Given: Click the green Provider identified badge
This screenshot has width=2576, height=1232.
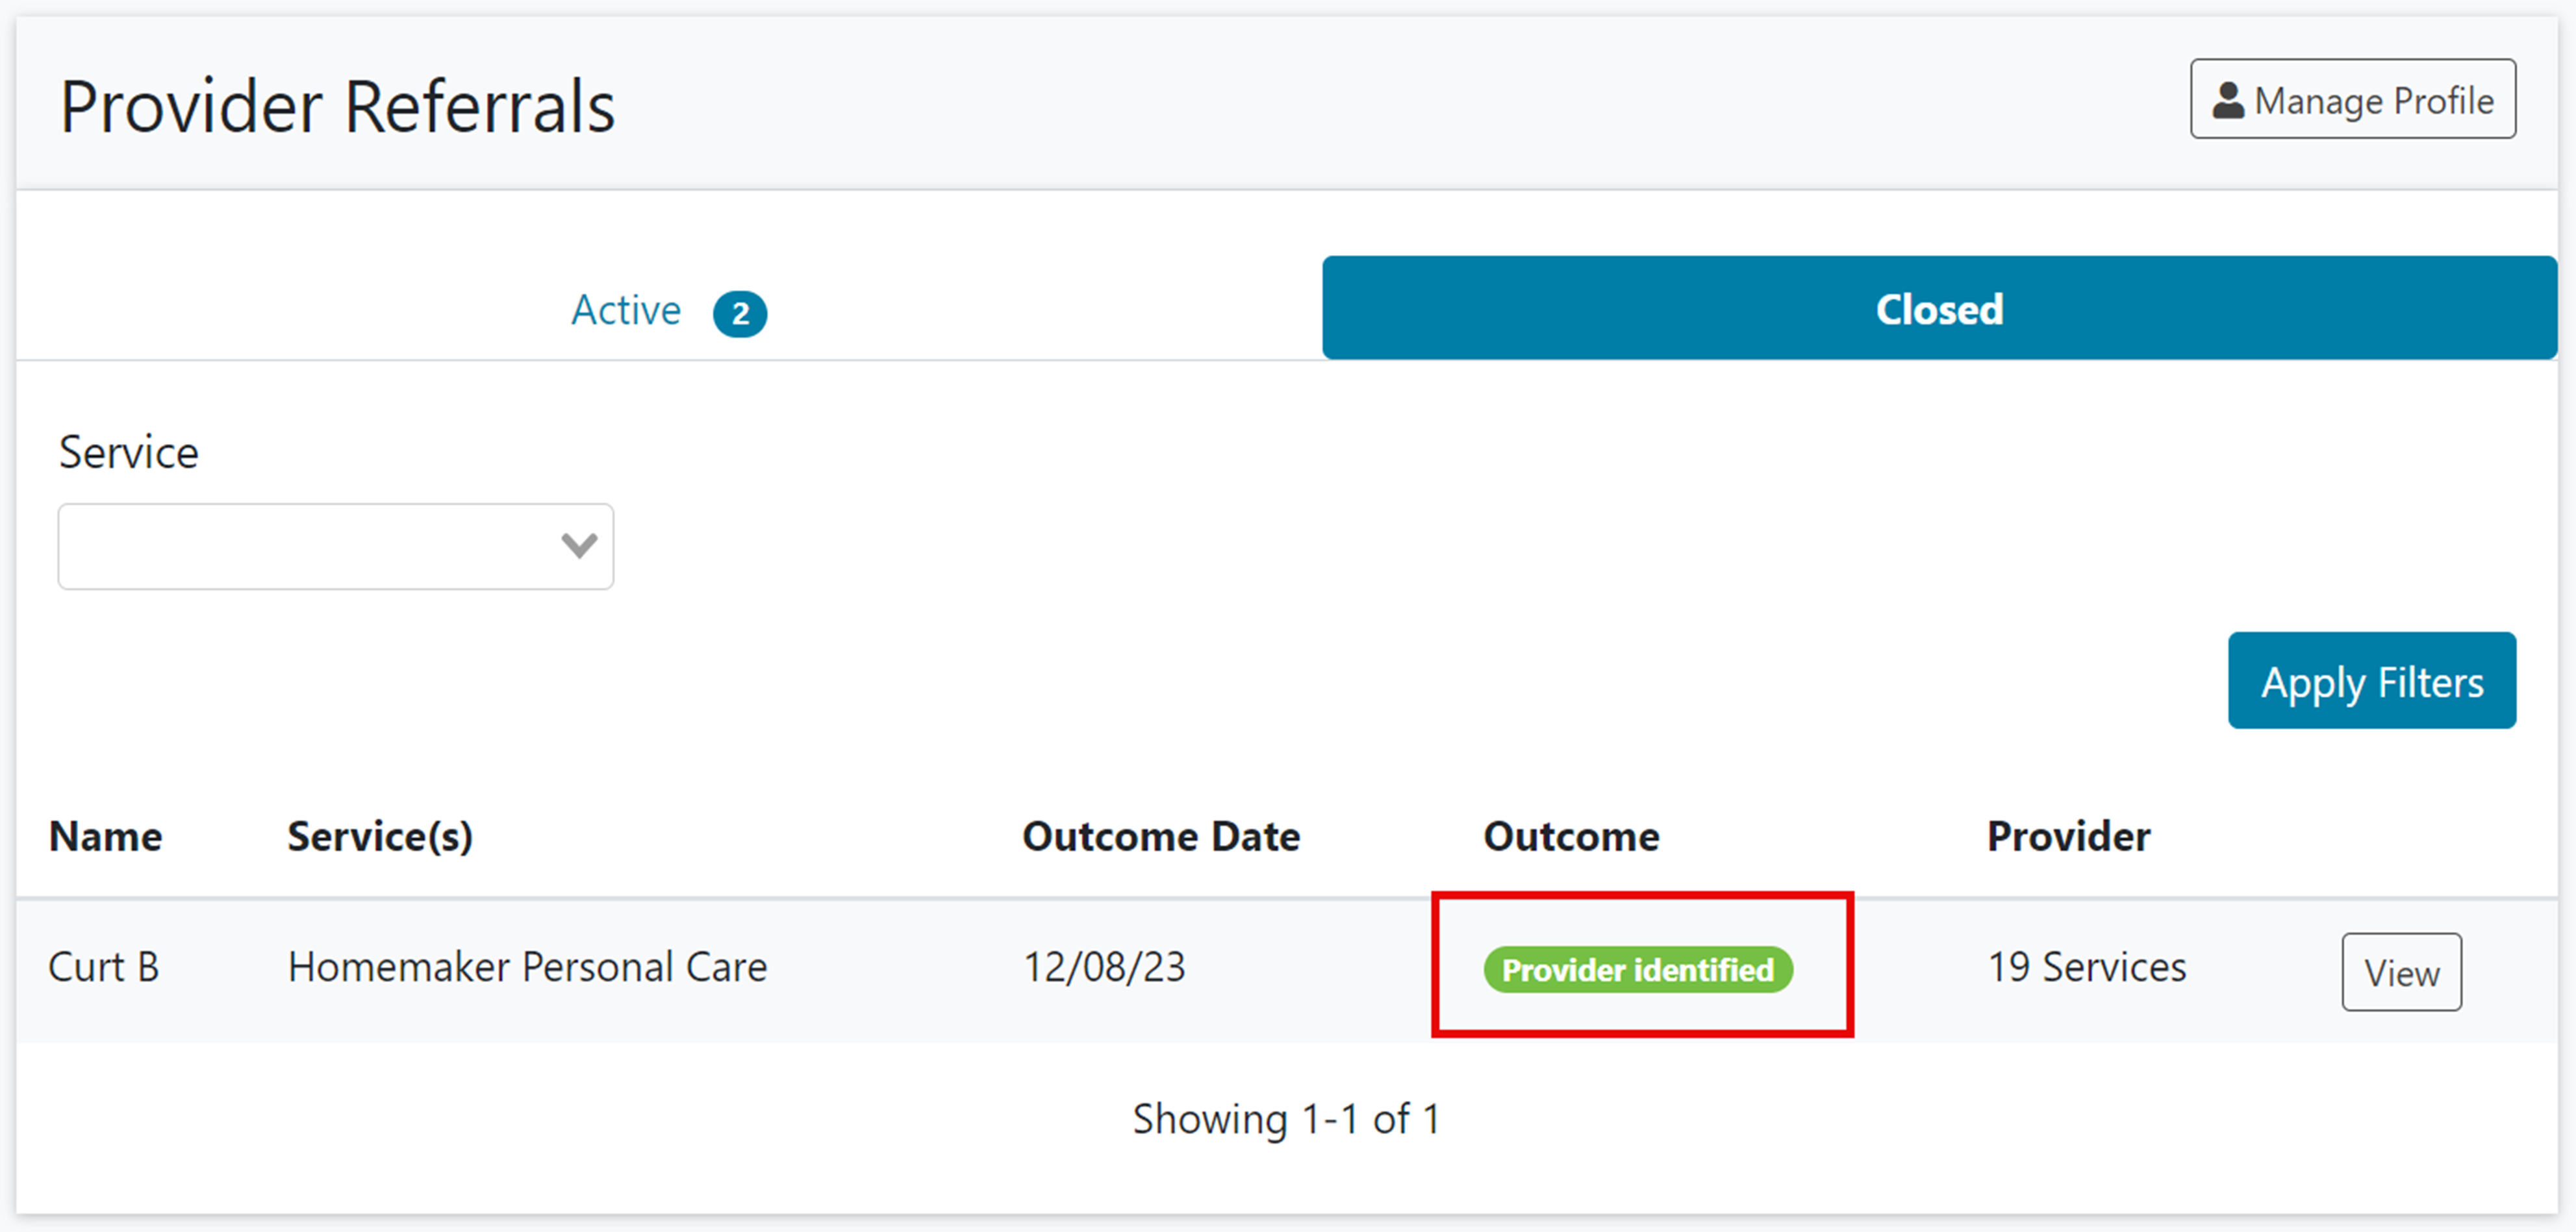Looking at the screenshot, I should point(1637,969).
